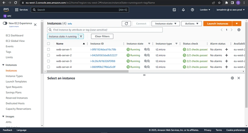248x133 pixels.
Task: Click horizontal scrollbar of instances table
Action: tap(87, 71)
